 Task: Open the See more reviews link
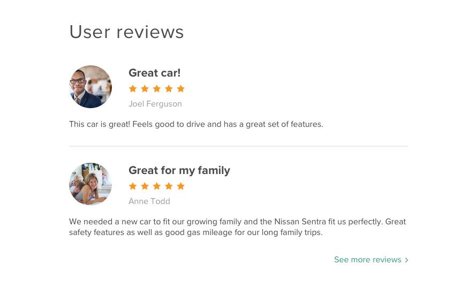(371, 260)
